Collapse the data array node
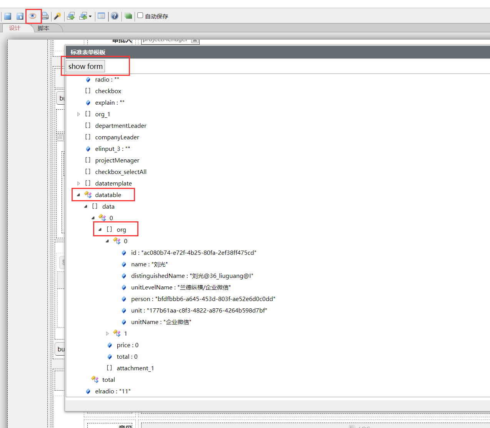Screen dimensions: 490x428 pyautogui.click(x=86, y=207)
